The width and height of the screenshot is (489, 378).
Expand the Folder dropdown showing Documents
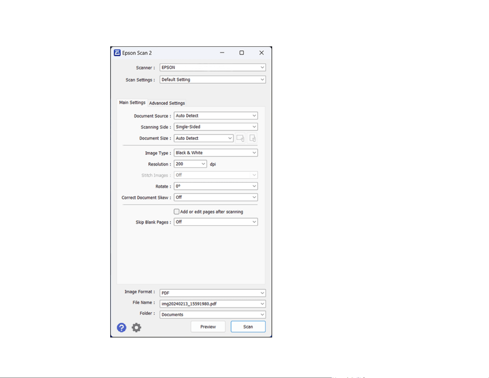[x=213, y=315]
